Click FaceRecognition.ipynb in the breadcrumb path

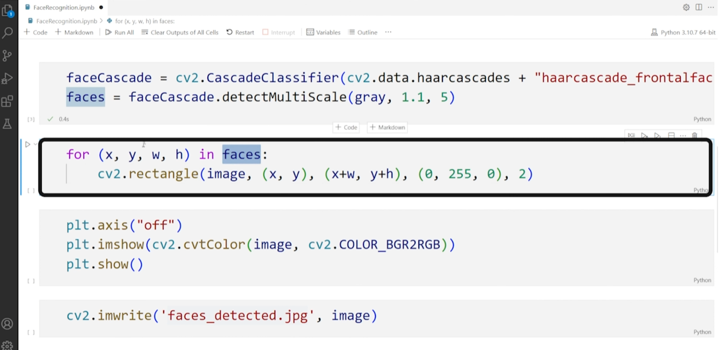coord(66,21)
